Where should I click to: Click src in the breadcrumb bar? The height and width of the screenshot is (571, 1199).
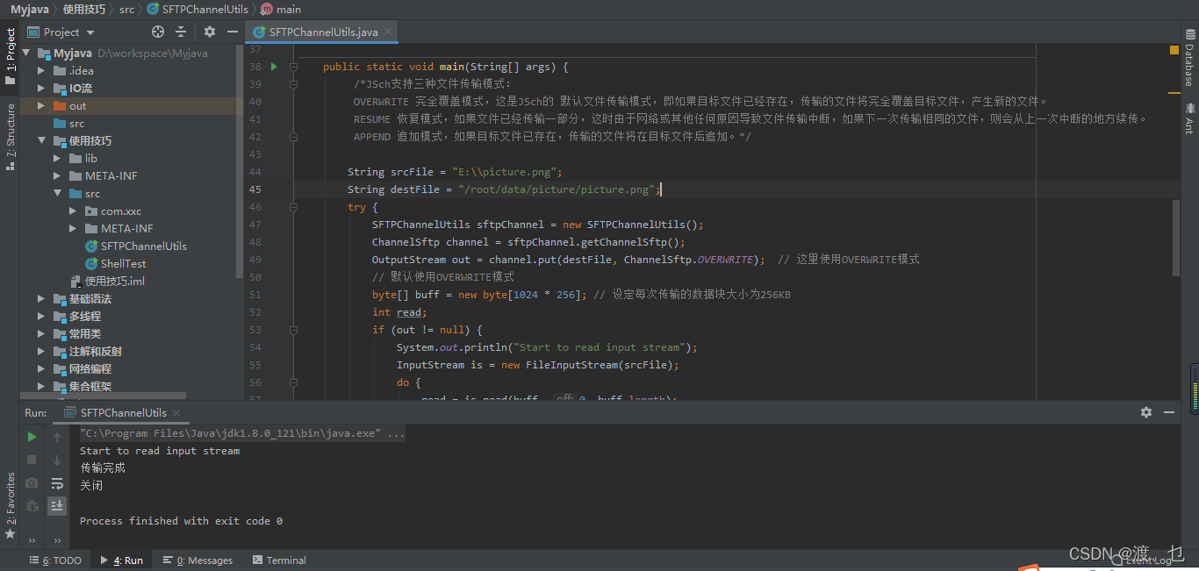[x=127, y=9]
